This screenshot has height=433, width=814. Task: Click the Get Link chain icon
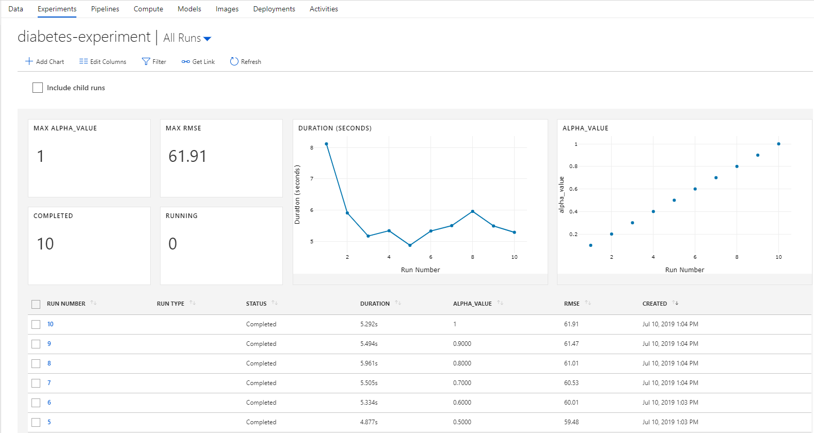click(186, 61)
